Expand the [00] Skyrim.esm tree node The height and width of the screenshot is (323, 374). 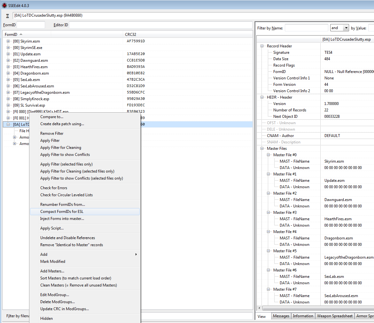click(x=8, y=41)
